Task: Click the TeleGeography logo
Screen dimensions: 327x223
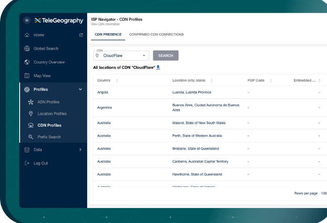Action: point(59,20)
